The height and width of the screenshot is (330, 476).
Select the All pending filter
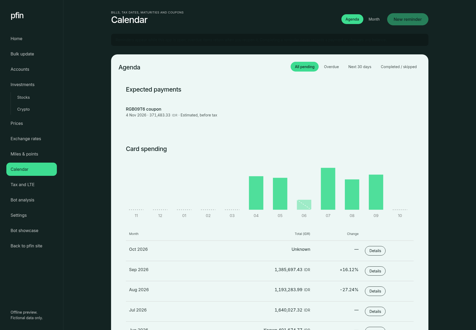[x=305, y=67]
